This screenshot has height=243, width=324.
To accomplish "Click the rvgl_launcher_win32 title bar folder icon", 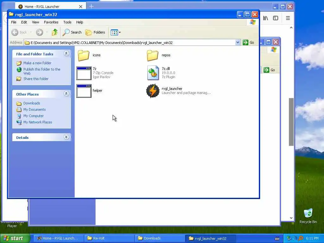I will click(x=11, y=15).
